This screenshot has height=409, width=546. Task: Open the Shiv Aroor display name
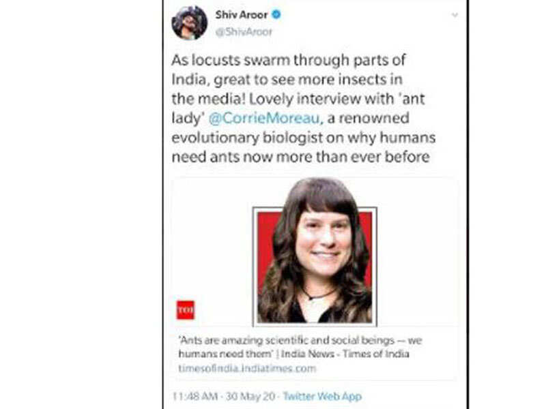(x=241, y=14)
